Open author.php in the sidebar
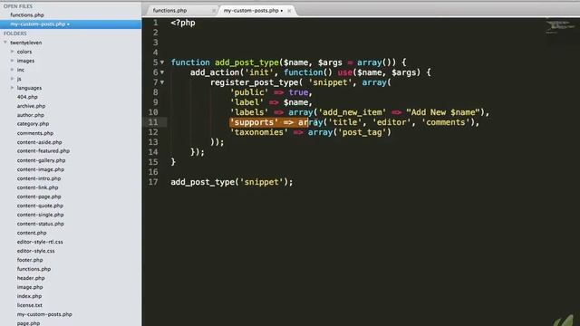The width and height of the screenshot is (580, 326). click(x=30, y=115)
